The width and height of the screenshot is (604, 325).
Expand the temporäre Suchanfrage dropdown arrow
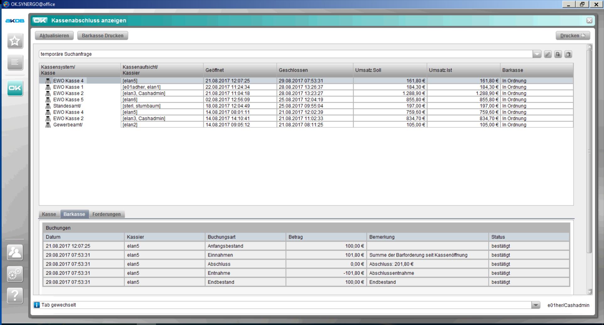point(537,54)
